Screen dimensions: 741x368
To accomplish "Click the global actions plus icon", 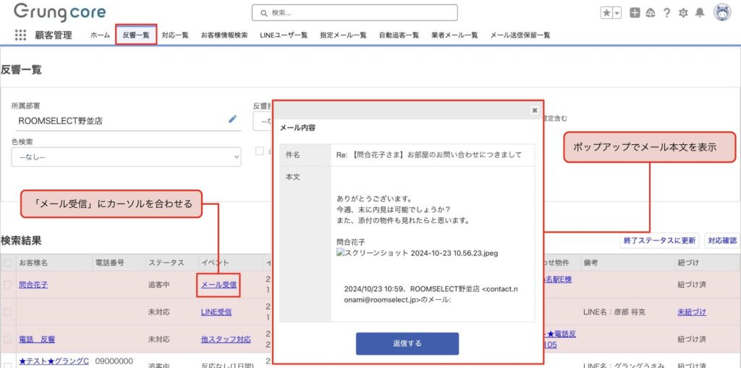I will pyautogui.click(x=635, y=13).
